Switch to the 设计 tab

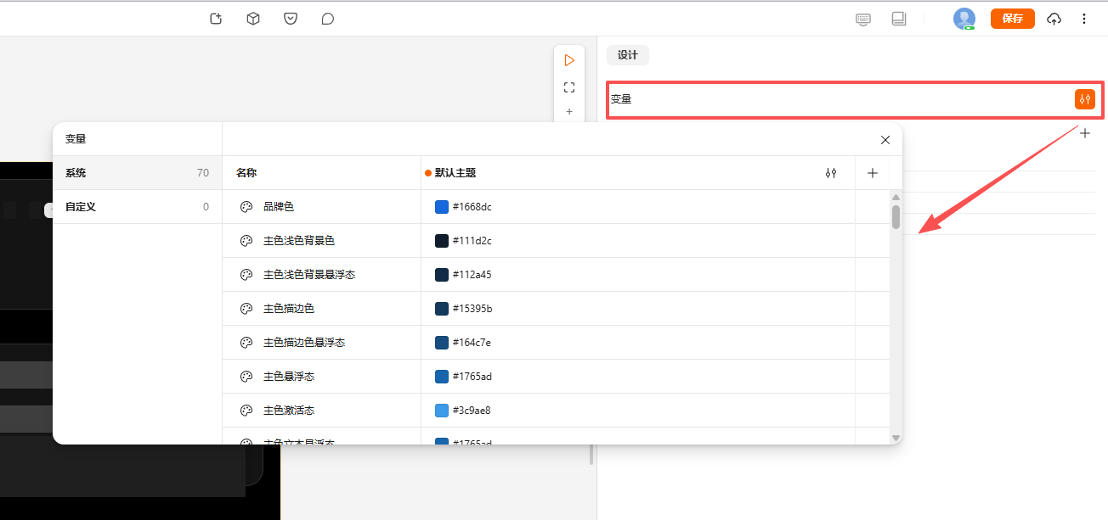coord(627,54)
